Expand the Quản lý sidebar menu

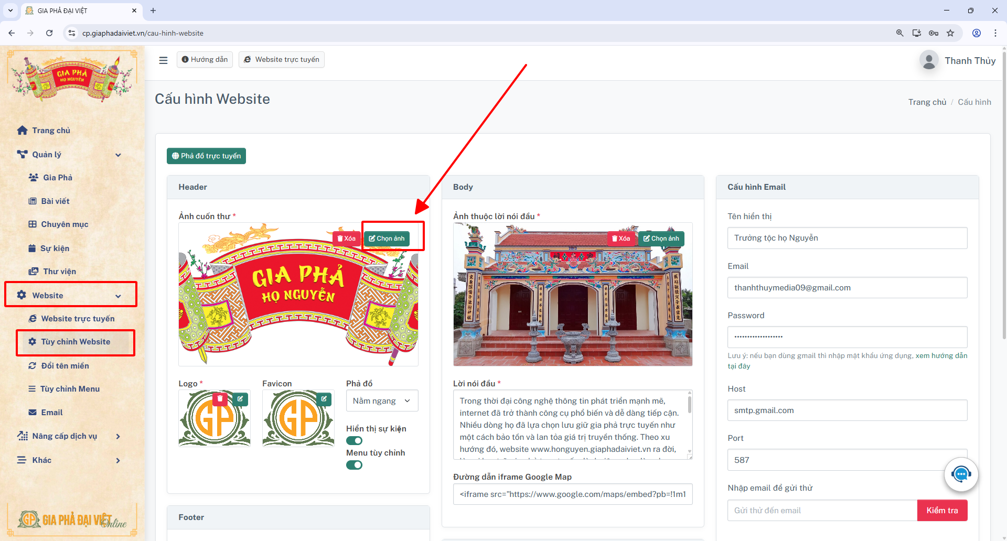click(70, 155)
